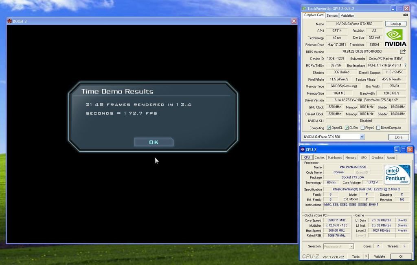The height and width of the screenshot is (265, 417).
Task: Open the About tab in CPU-Z
Action: (391, 158)
